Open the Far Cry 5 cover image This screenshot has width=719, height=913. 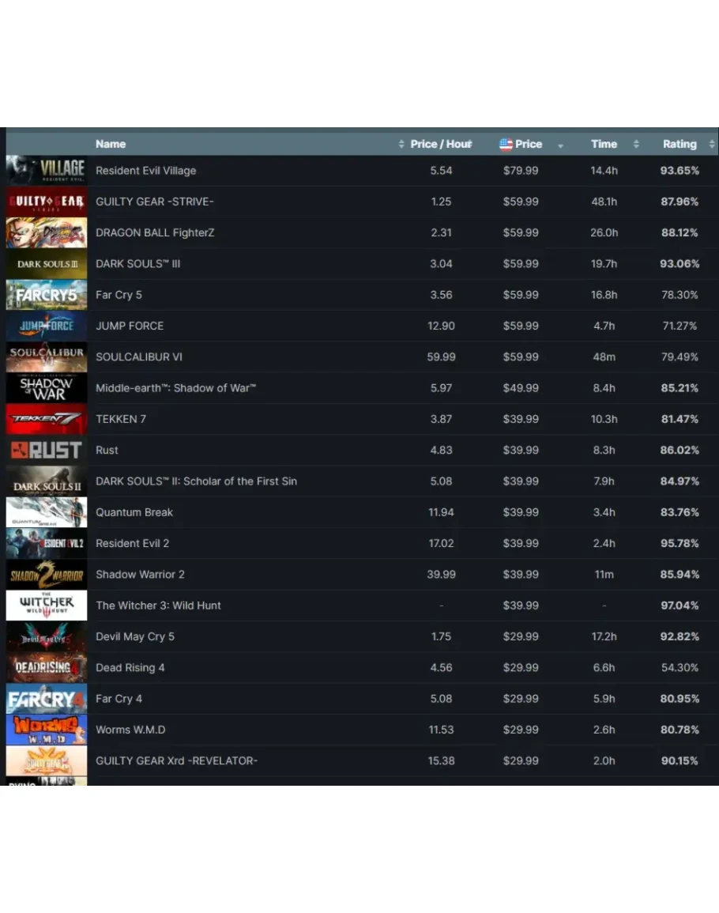click(46, 295)
